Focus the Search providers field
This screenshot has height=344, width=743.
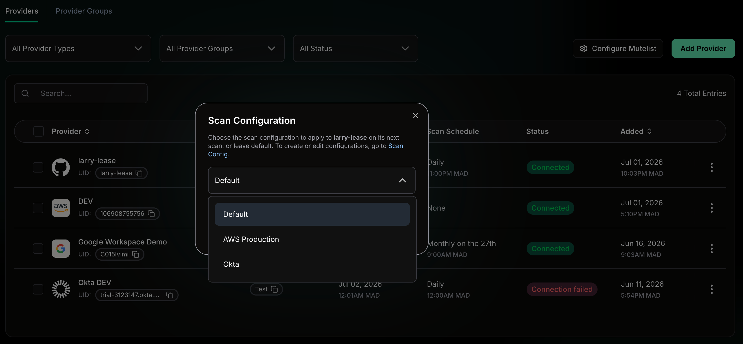[81, 93]
